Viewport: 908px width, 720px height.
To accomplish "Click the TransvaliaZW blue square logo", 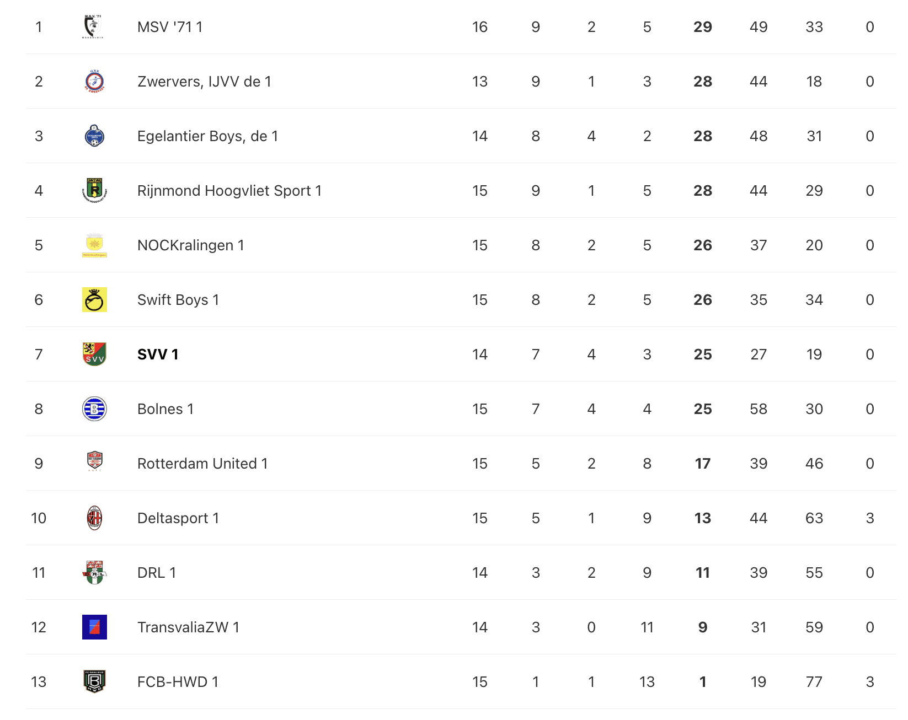I will click(x=94, y=627).
